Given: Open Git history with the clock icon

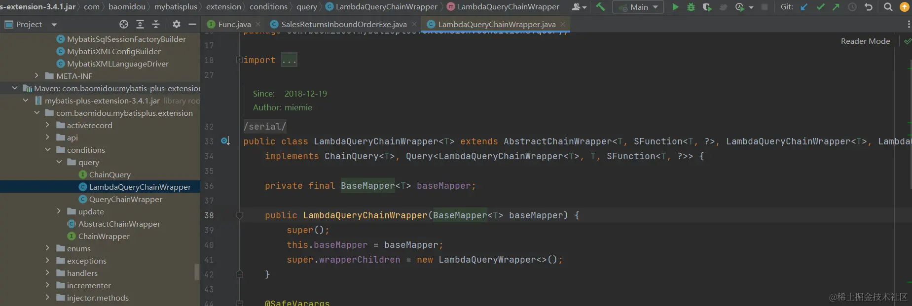Looking at the screenshot, I should pos(852,7).
